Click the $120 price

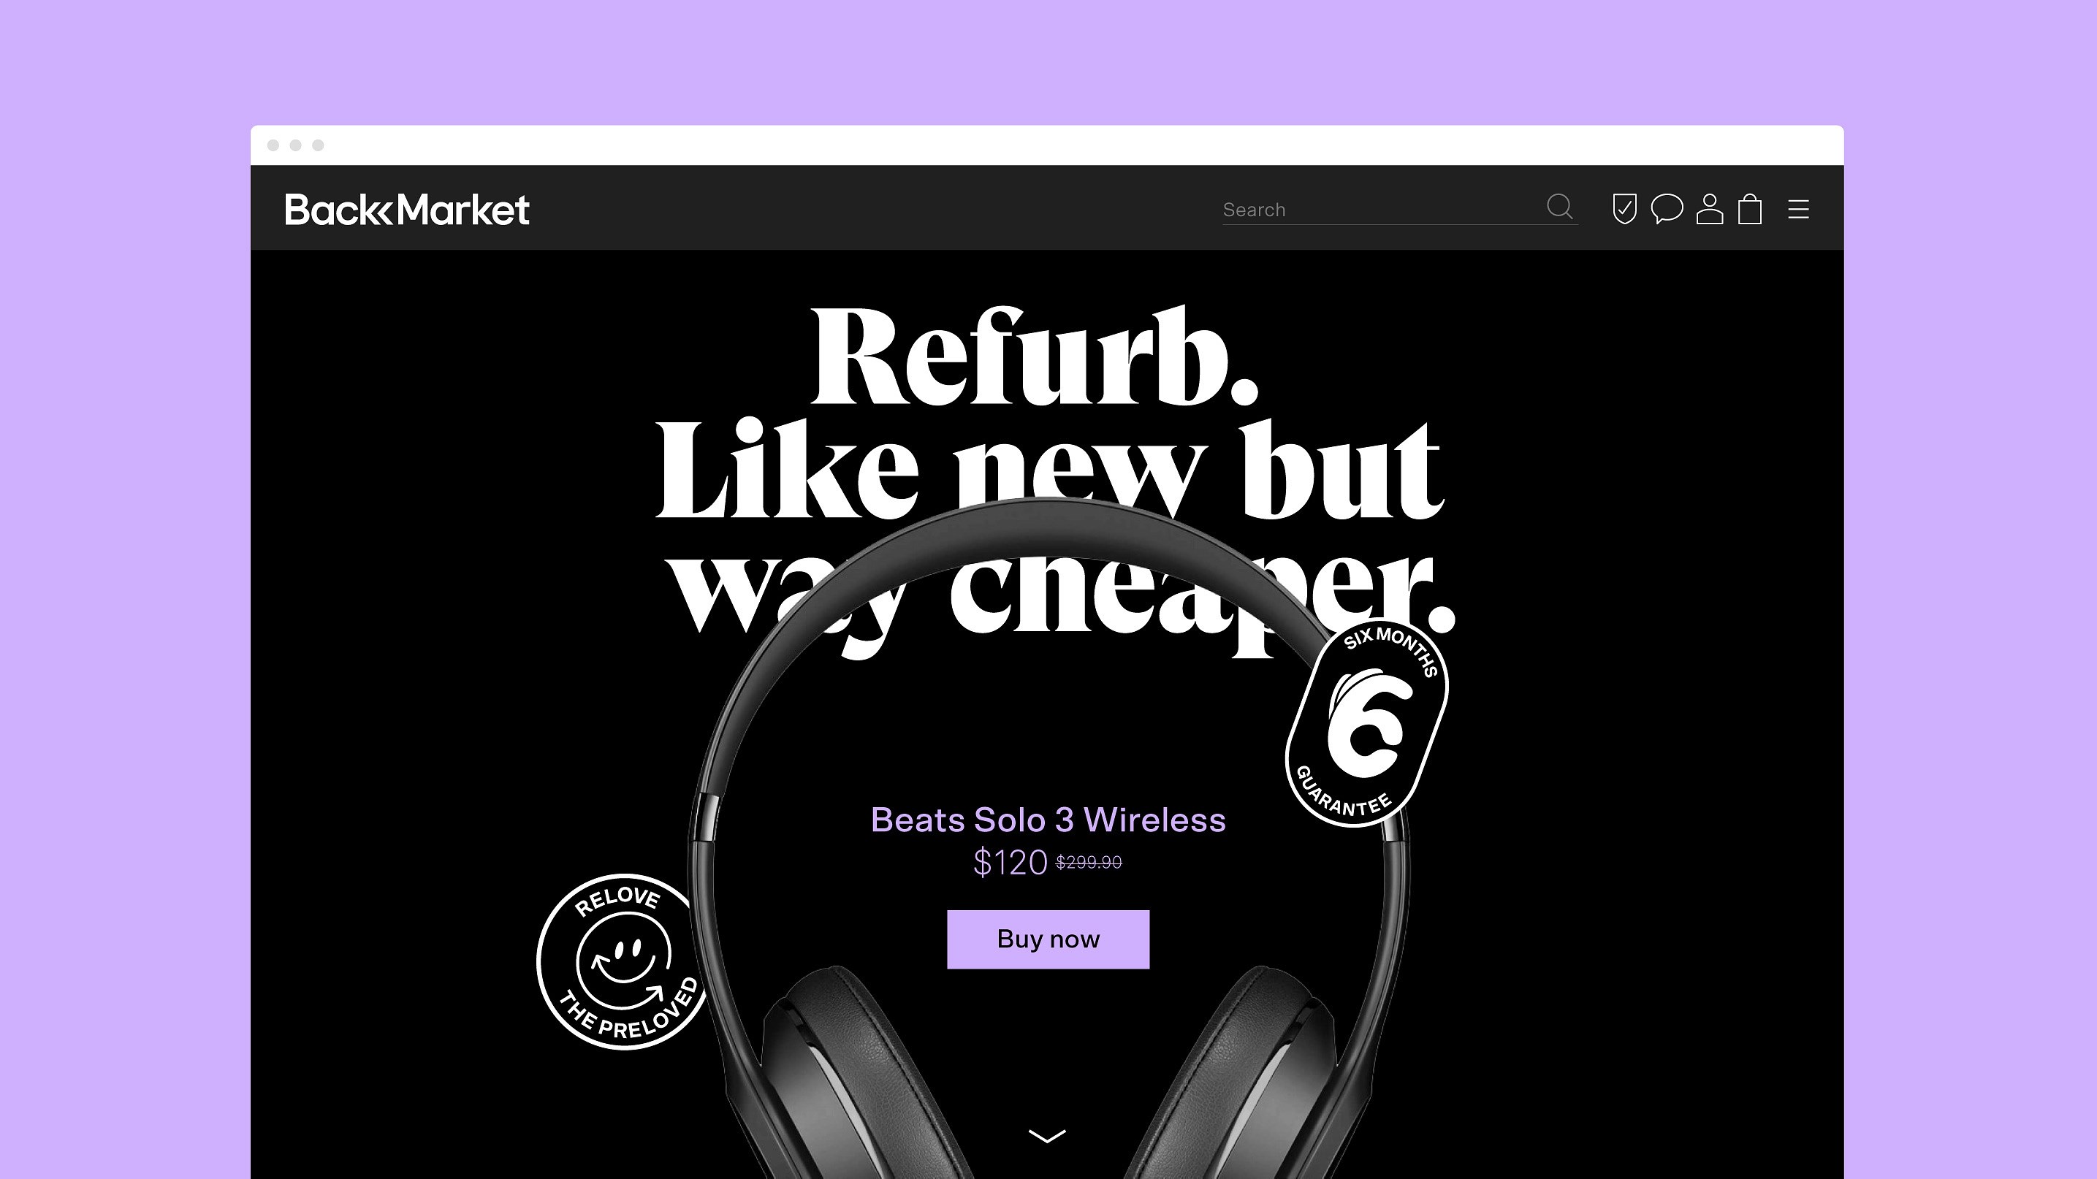tap(1010, 863)
